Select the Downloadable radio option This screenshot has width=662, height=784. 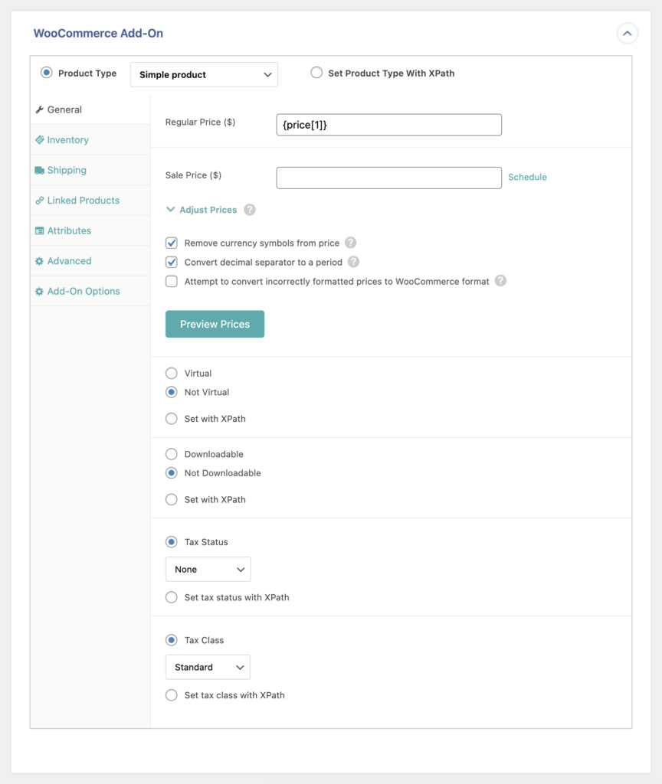(x=172, y=454)
